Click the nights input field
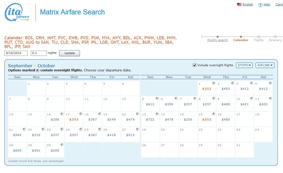283x173 pixels. coord(39,53)
